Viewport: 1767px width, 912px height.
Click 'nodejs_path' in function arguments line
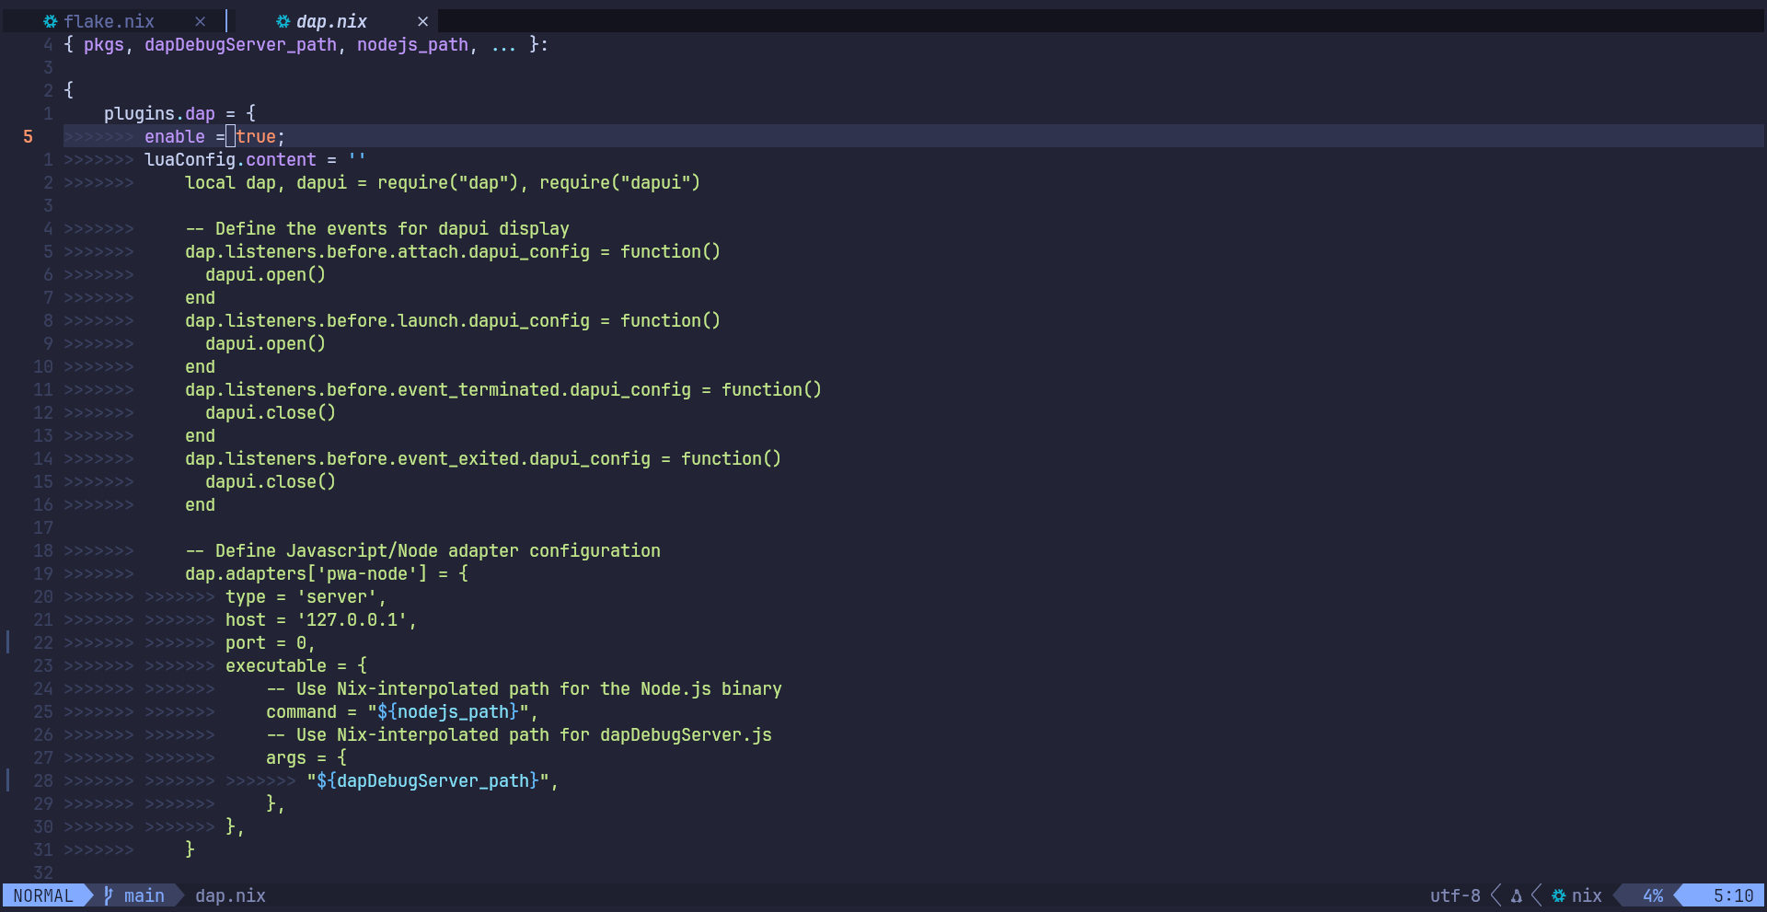(x=412, y=44)
